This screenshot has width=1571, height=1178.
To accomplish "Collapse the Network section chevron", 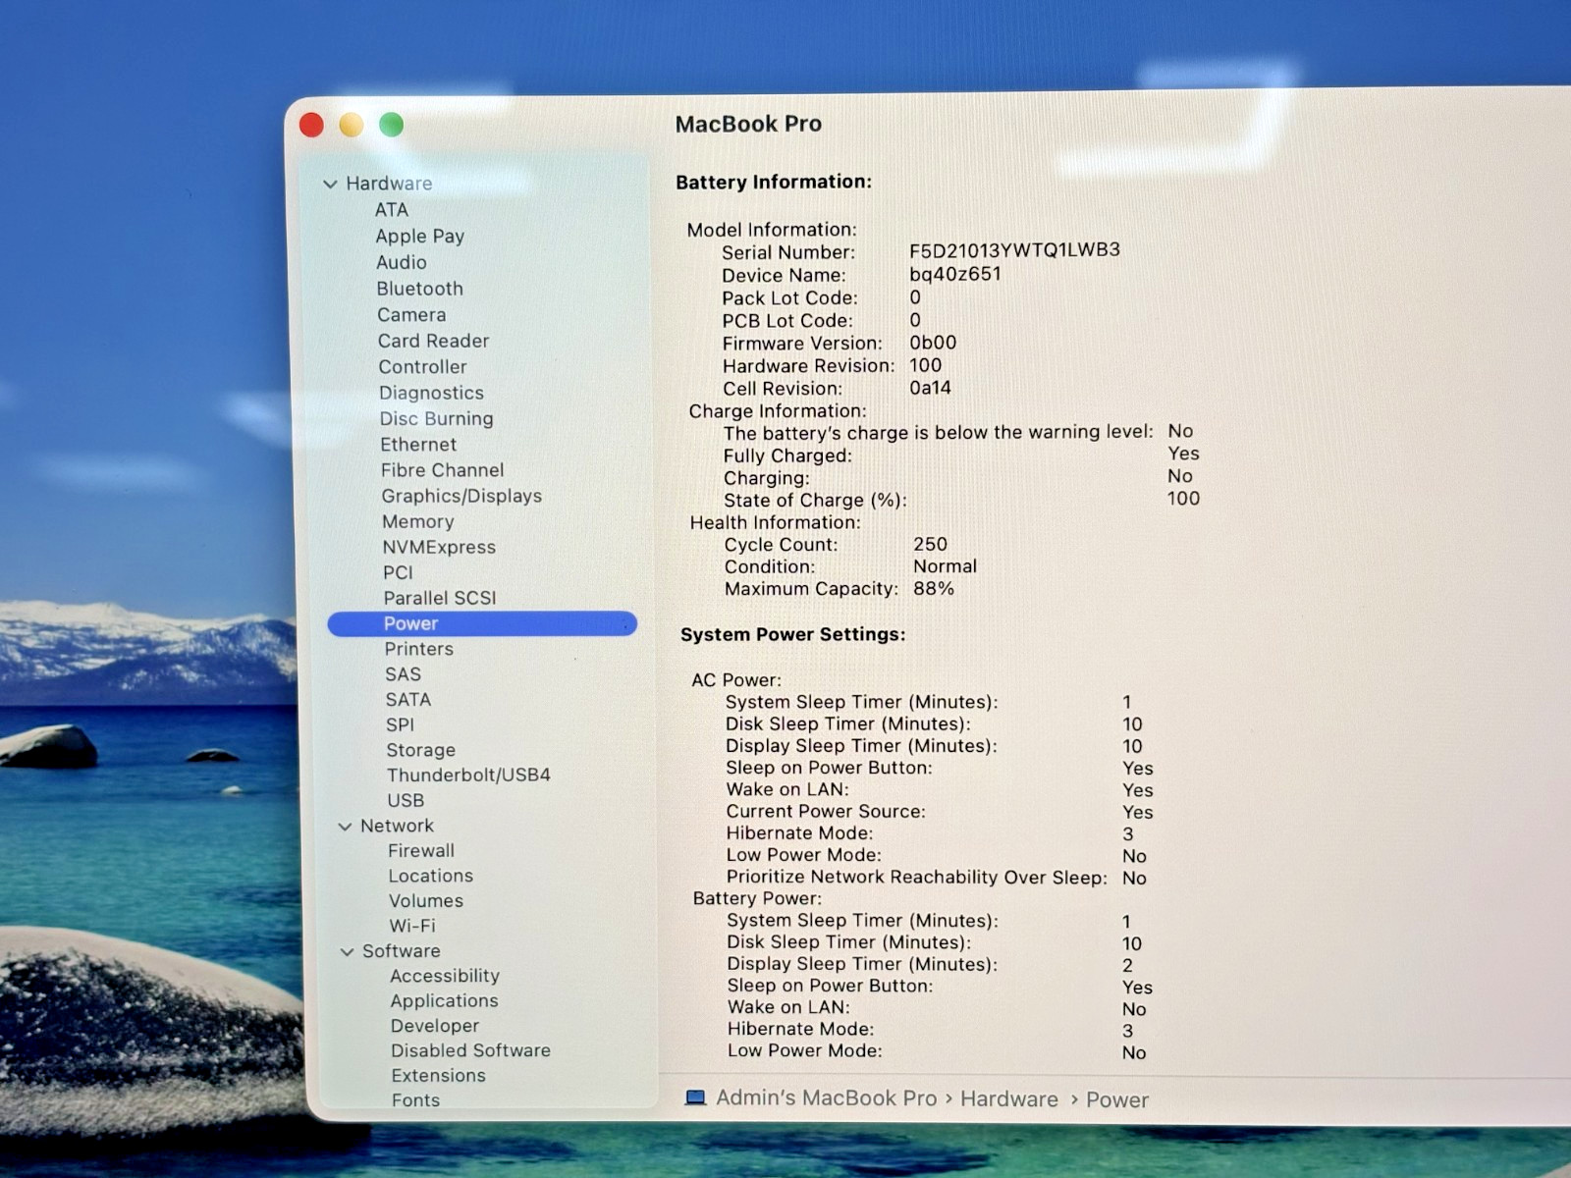I will (x=345, y=827).
